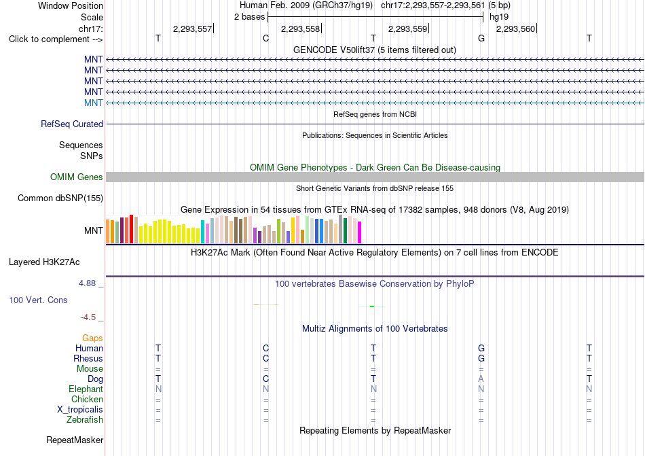Click the 4.88 PhyloP upper limit value

(x=87, y=283)
